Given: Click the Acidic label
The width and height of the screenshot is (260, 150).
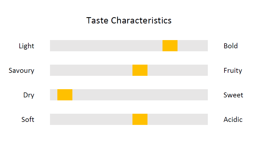Looking at the screenshot, I should (233, 119).
